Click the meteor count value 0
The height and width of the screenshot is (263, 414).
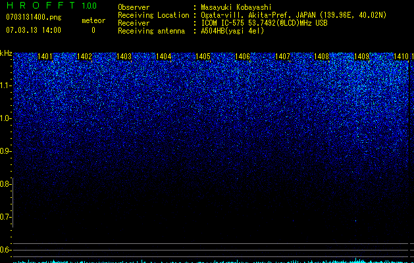tap(93, 30)
